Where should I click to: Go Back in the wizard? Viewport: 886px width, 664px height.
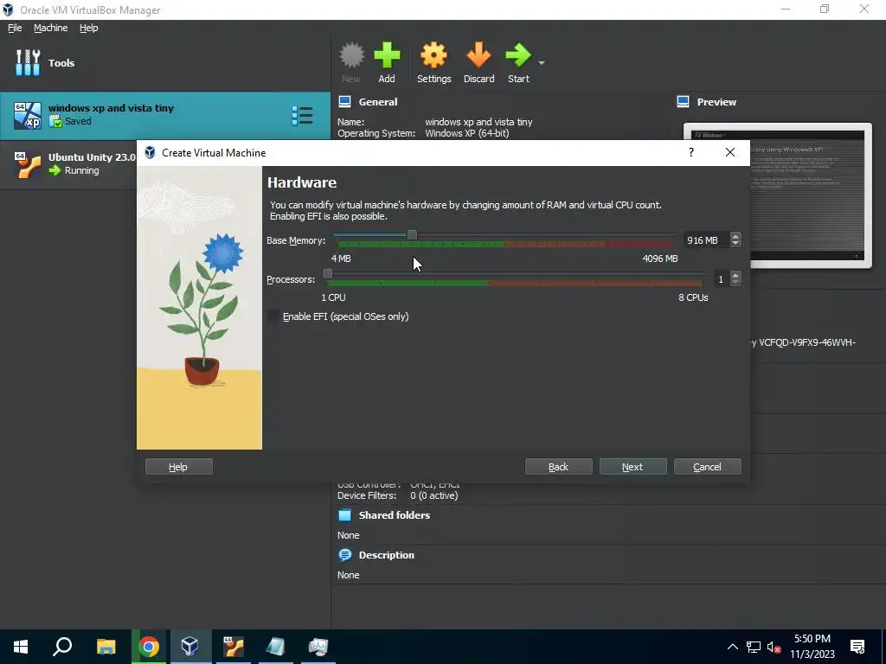[558, 466]
